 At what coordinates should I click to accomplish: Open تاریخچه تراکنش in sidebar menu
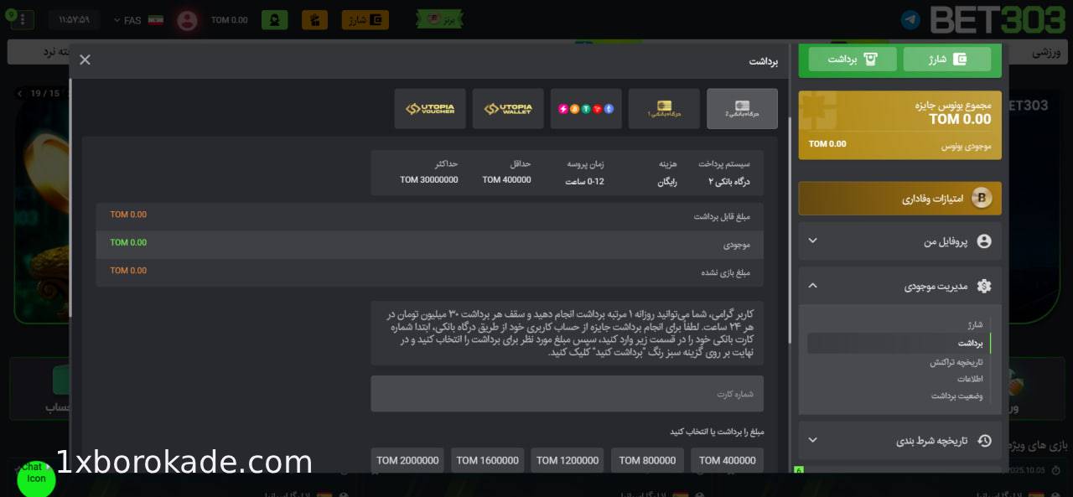956,362
